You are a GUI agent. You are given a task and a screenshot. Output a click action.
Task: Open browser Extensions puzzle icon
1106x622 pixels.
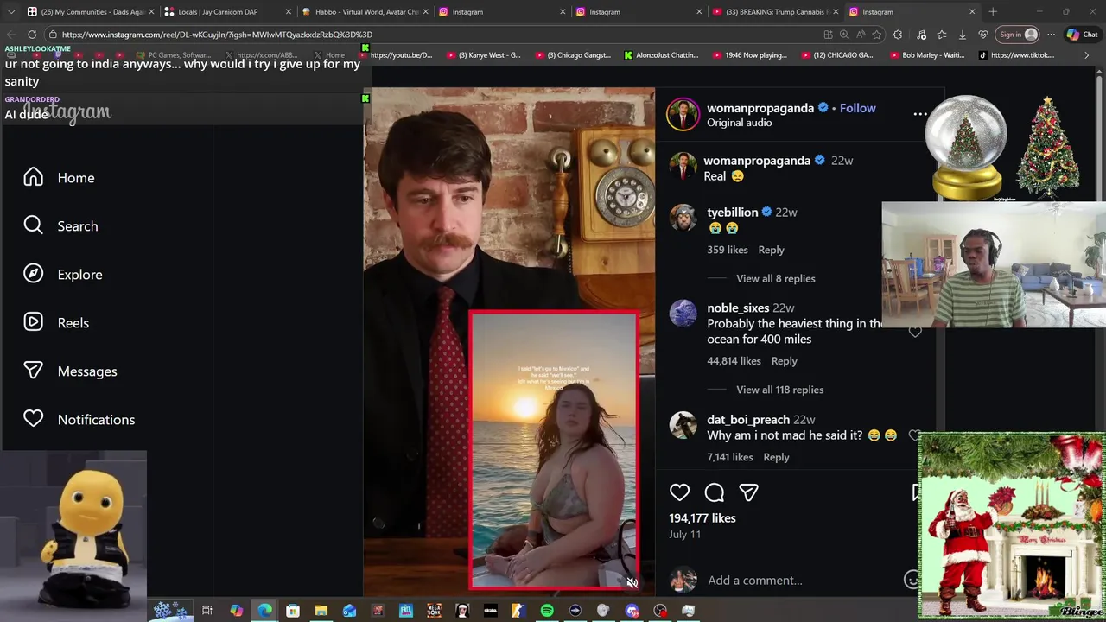[x=898, y=35]
